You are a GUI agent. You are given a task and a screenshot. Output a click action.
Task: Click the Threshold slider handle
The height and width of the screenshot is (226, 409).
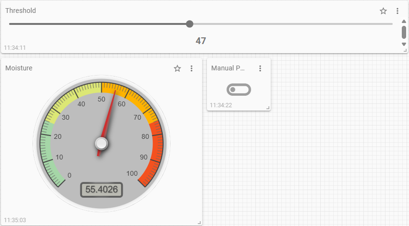190,24
